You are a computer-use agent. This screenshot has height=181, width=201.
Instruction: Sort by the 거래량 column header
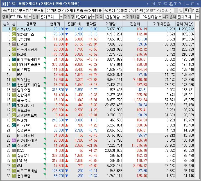click(110, 24)
